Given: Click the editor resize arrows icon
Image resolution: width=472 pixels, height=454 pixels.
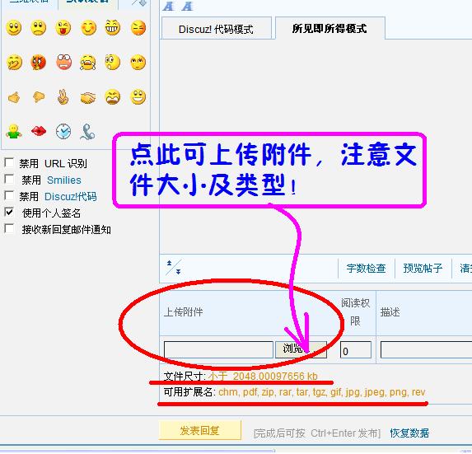Looking at the screenshot, I should tap(174, 267).
